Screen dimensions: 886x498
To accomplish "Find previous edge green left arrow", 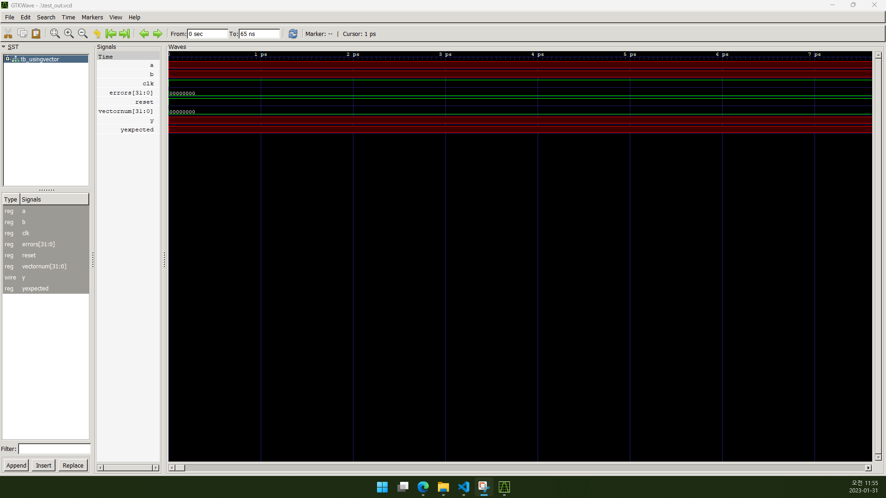I will 144,34.
